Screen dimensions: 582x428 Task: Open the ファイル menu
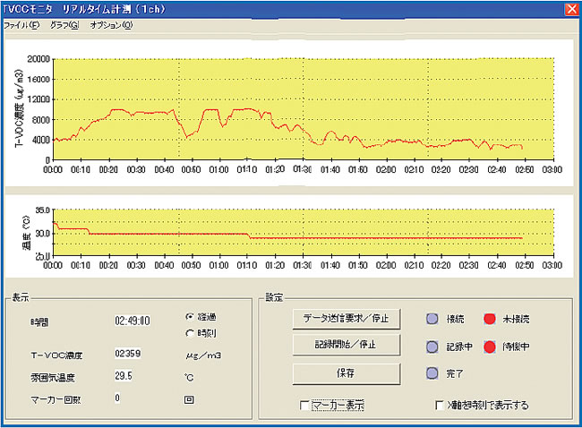[21, 25]
